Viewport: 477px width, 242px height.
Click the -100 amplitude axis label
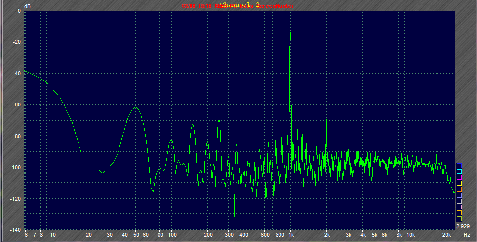(x=15, y=167)
